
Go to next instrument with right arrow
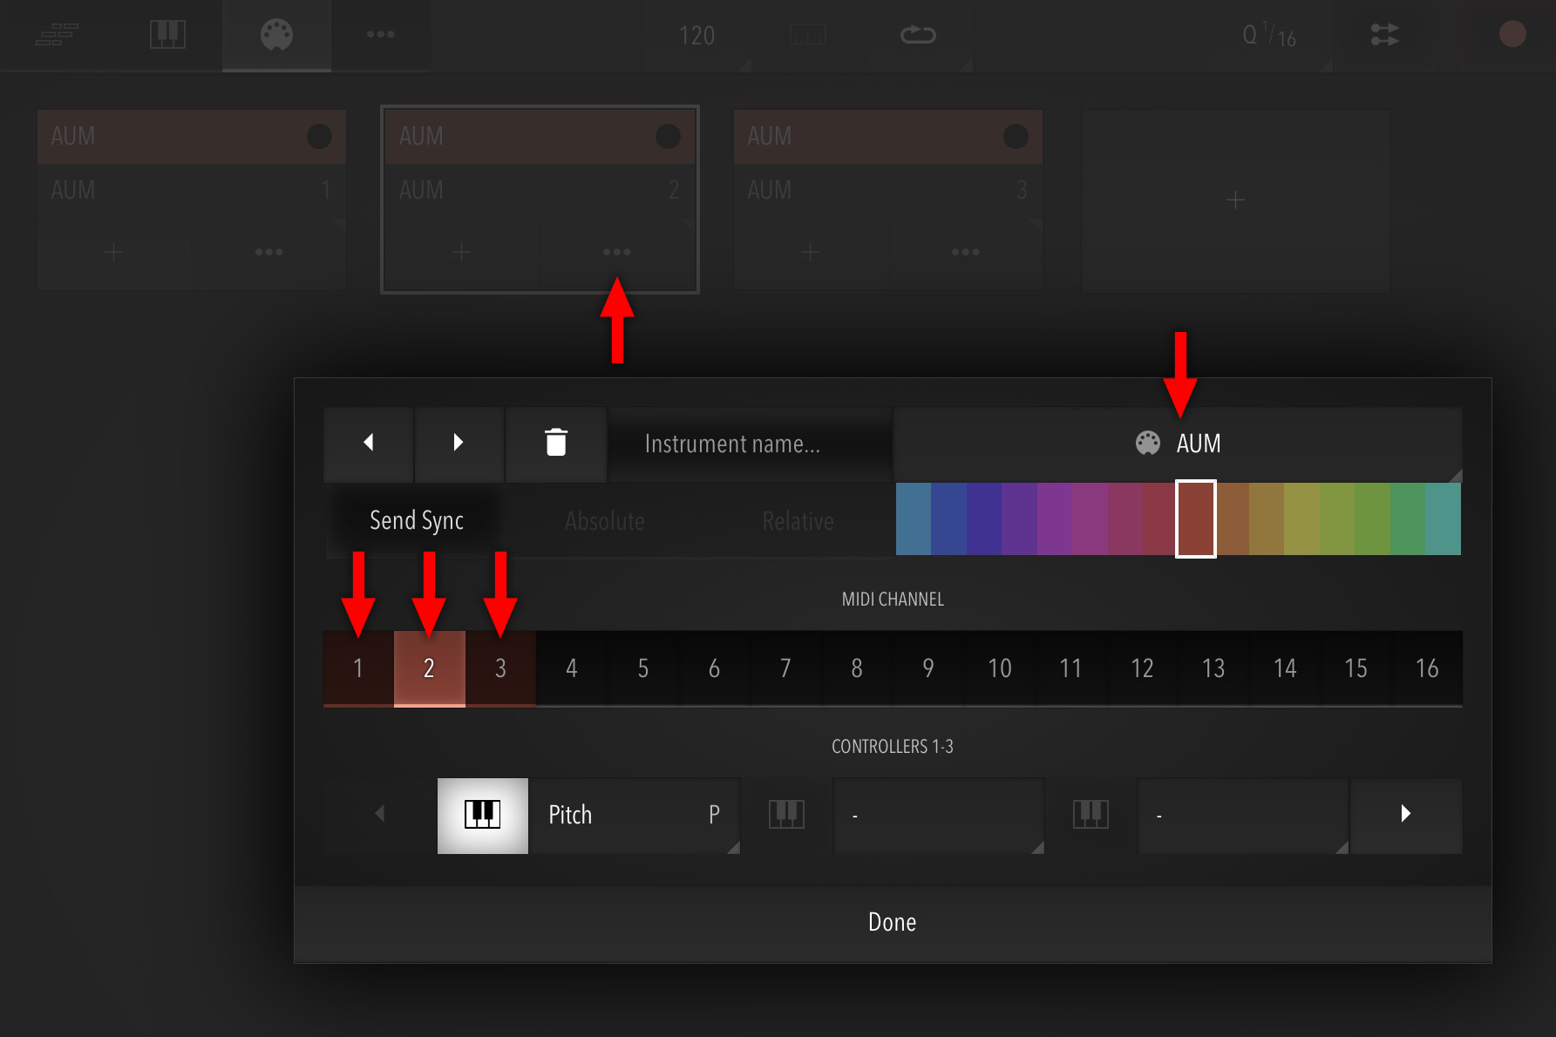click(x=459, y=443)
